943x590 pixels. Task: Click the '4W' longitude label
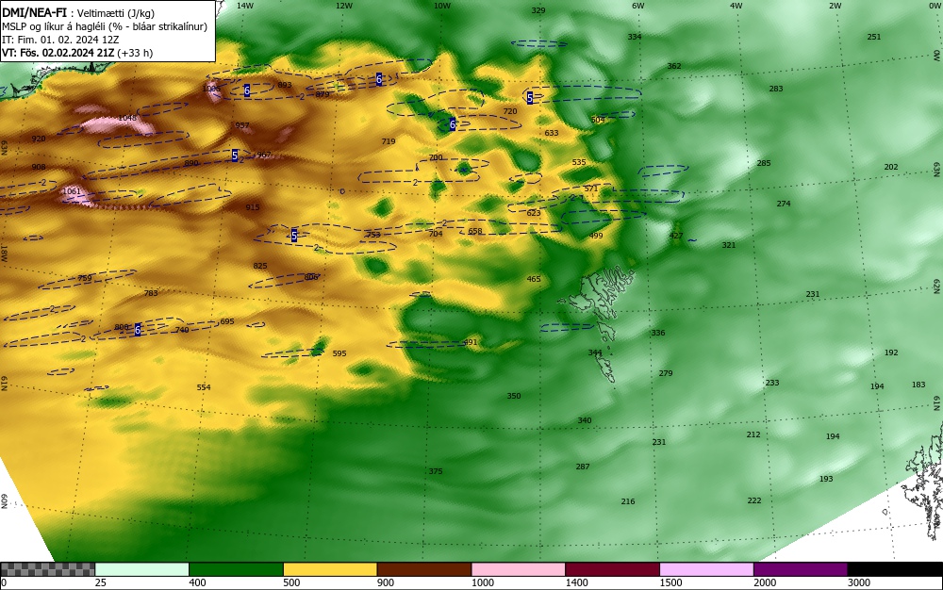736,6
